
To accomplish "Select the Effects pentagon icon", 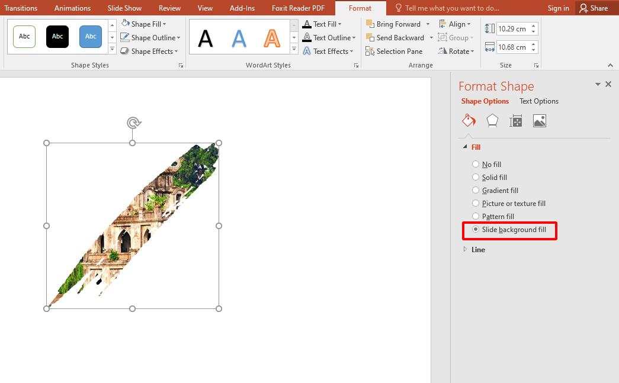I will [x=492, y=120].
